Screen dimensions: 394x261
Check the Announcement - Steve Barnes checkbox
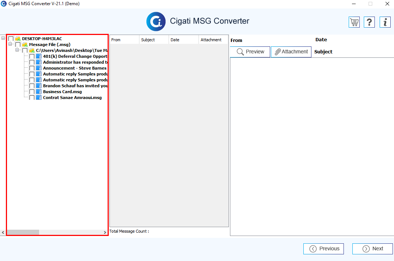tap(32, 68)
